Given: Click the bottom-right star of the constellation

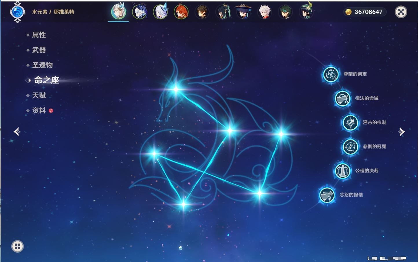Looking at the screenshot, I should tap(260, 193).
